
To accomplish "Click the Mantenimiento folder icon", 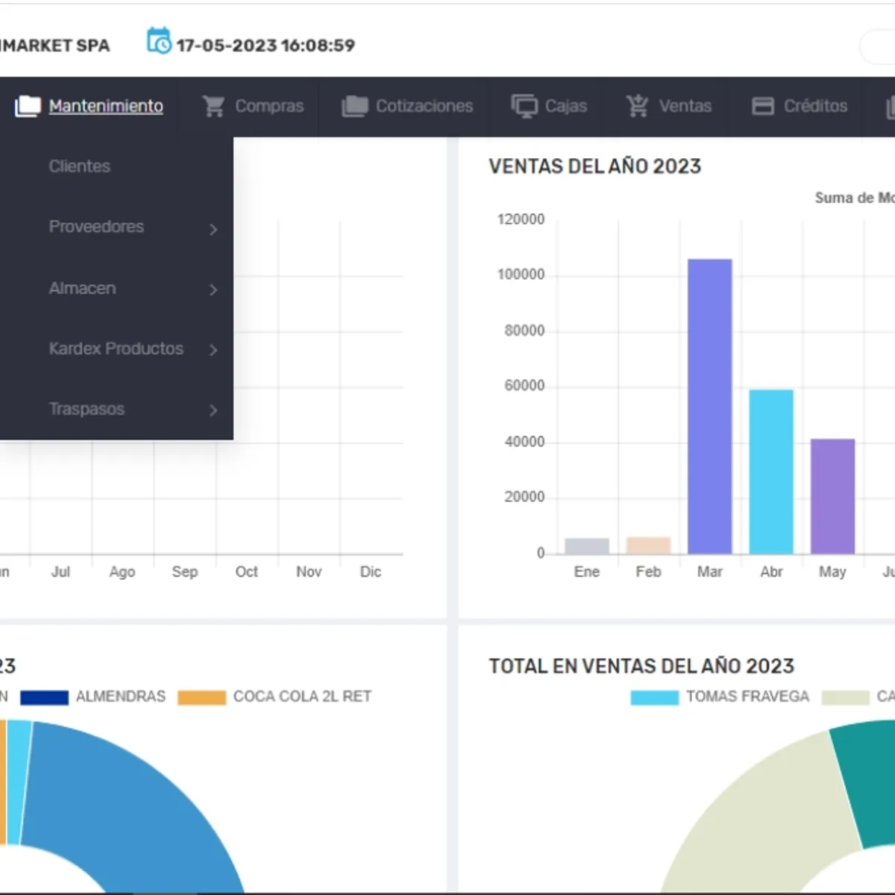I will [x=27, y=106].
